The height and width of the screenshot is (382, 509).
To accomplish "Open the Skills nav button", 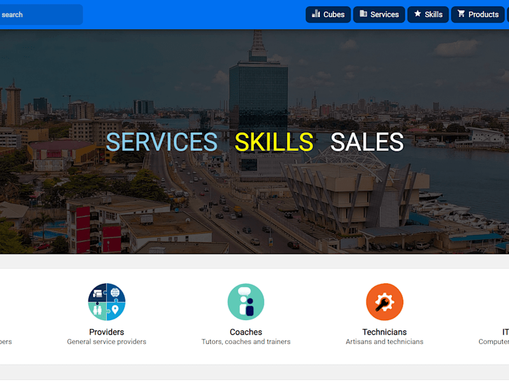I will (428, 15).
